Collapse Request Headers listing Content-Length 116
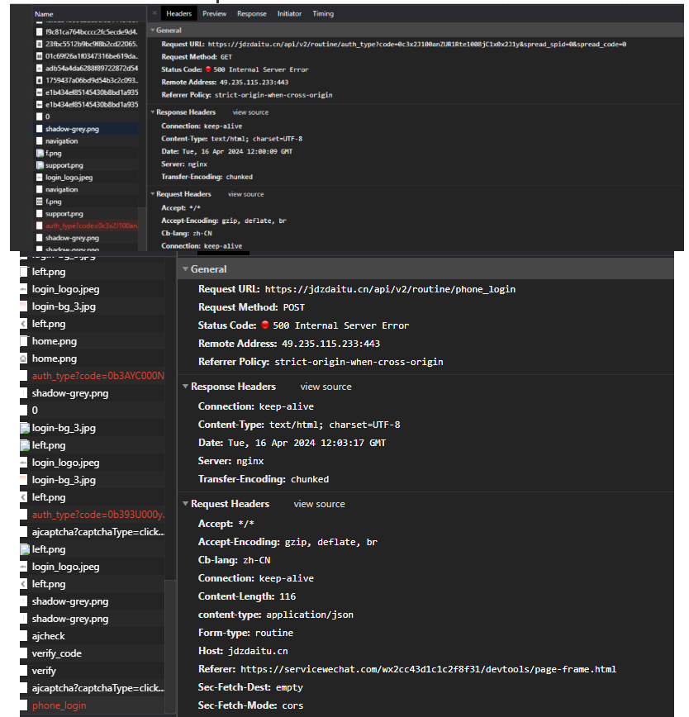 point(185,504)
